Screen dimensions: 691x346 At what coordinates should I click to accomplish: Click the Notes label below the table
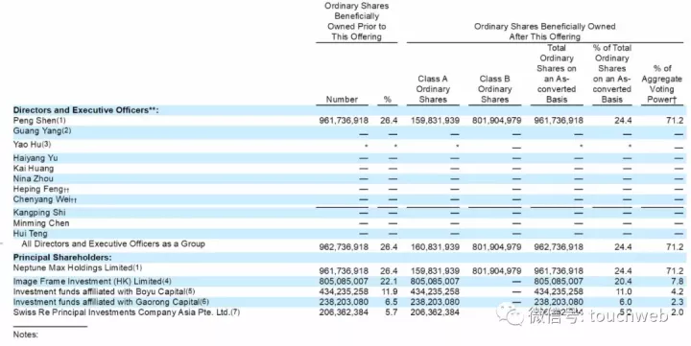[26, 334]
